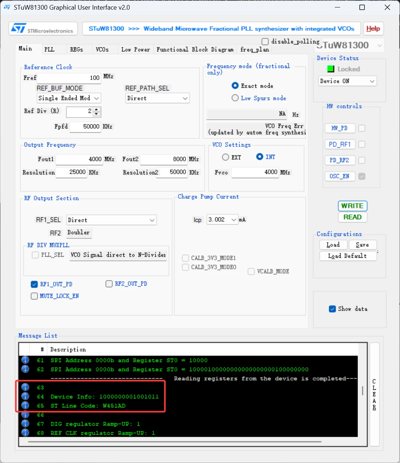Open the Device ON dropdown
The height and width of the screenshot is (463, 400).
tap(347, 81)
